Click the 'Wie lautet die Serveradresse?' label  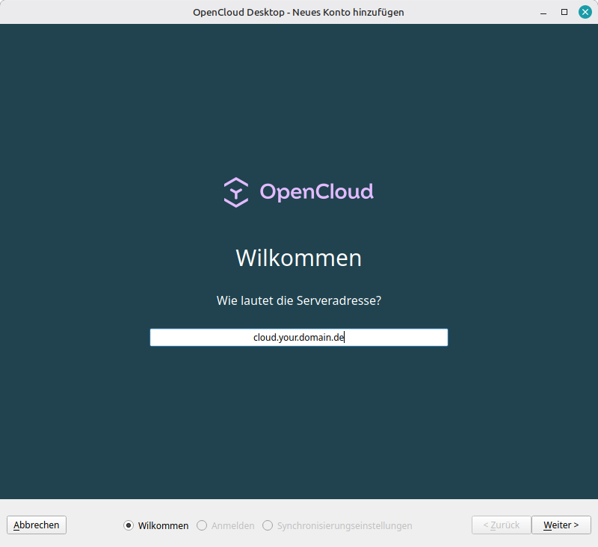(298, 301)
